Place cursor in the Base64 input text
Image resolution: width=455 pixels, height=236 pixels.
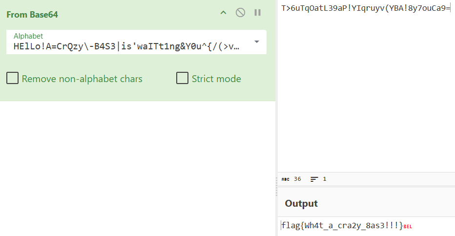tap(365, 8)
